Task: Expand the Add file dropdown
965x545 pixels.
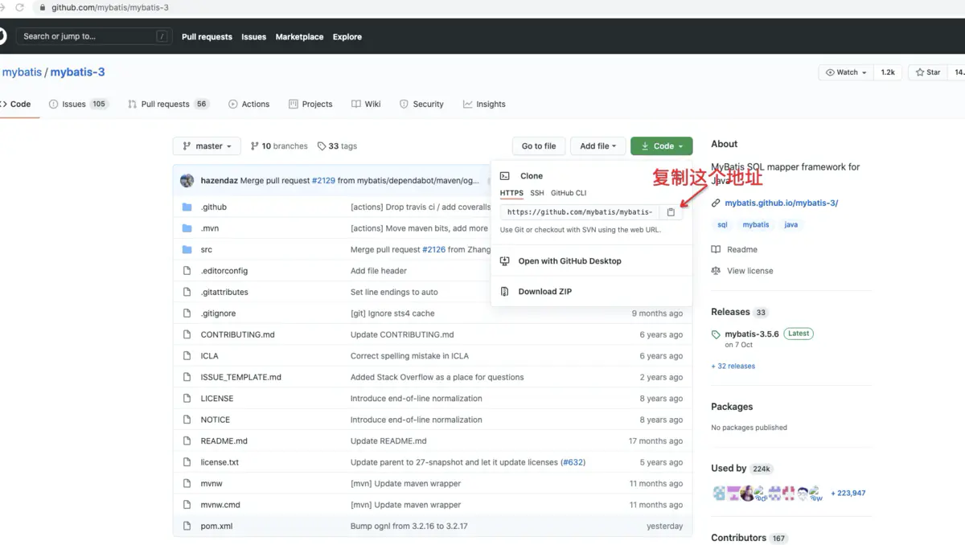Action: 598,146
